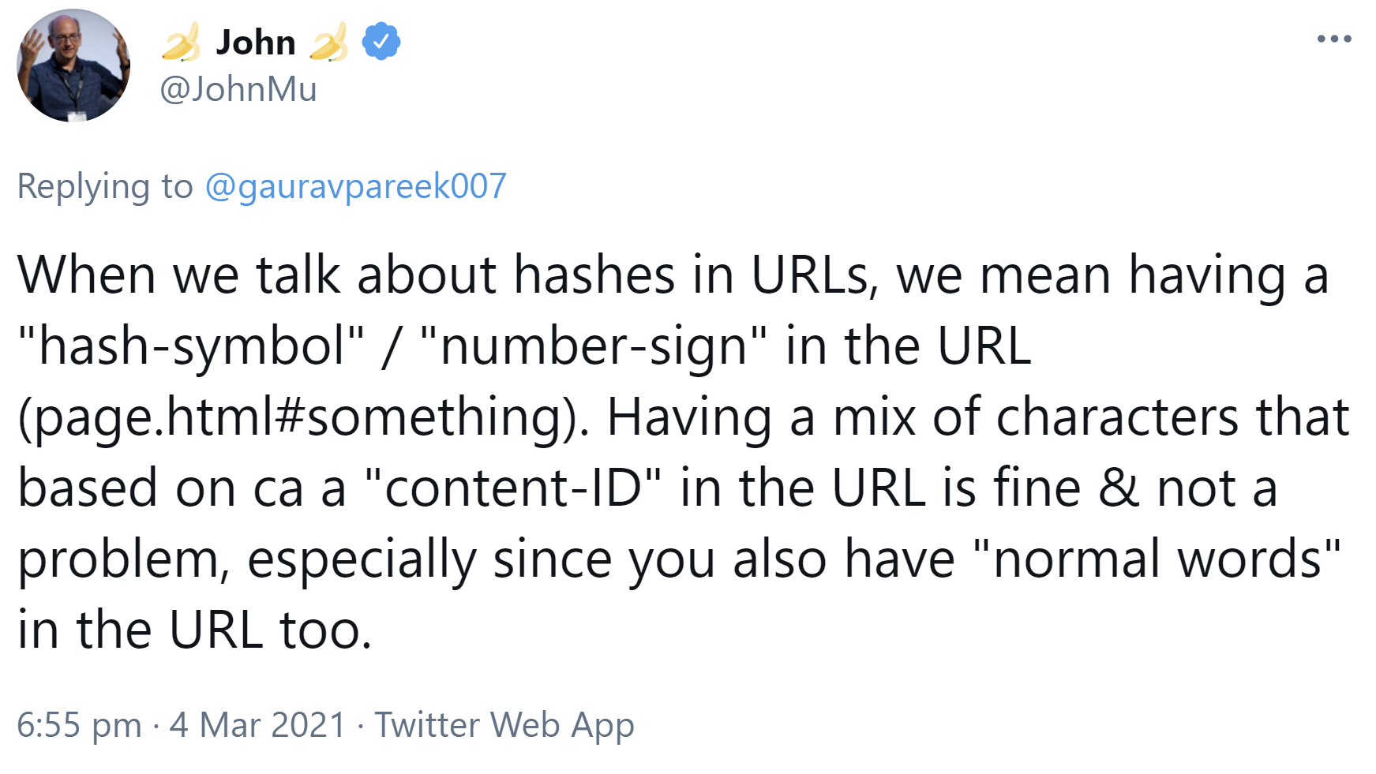
Task: Open John's profile picture
Action: [73, 65]
